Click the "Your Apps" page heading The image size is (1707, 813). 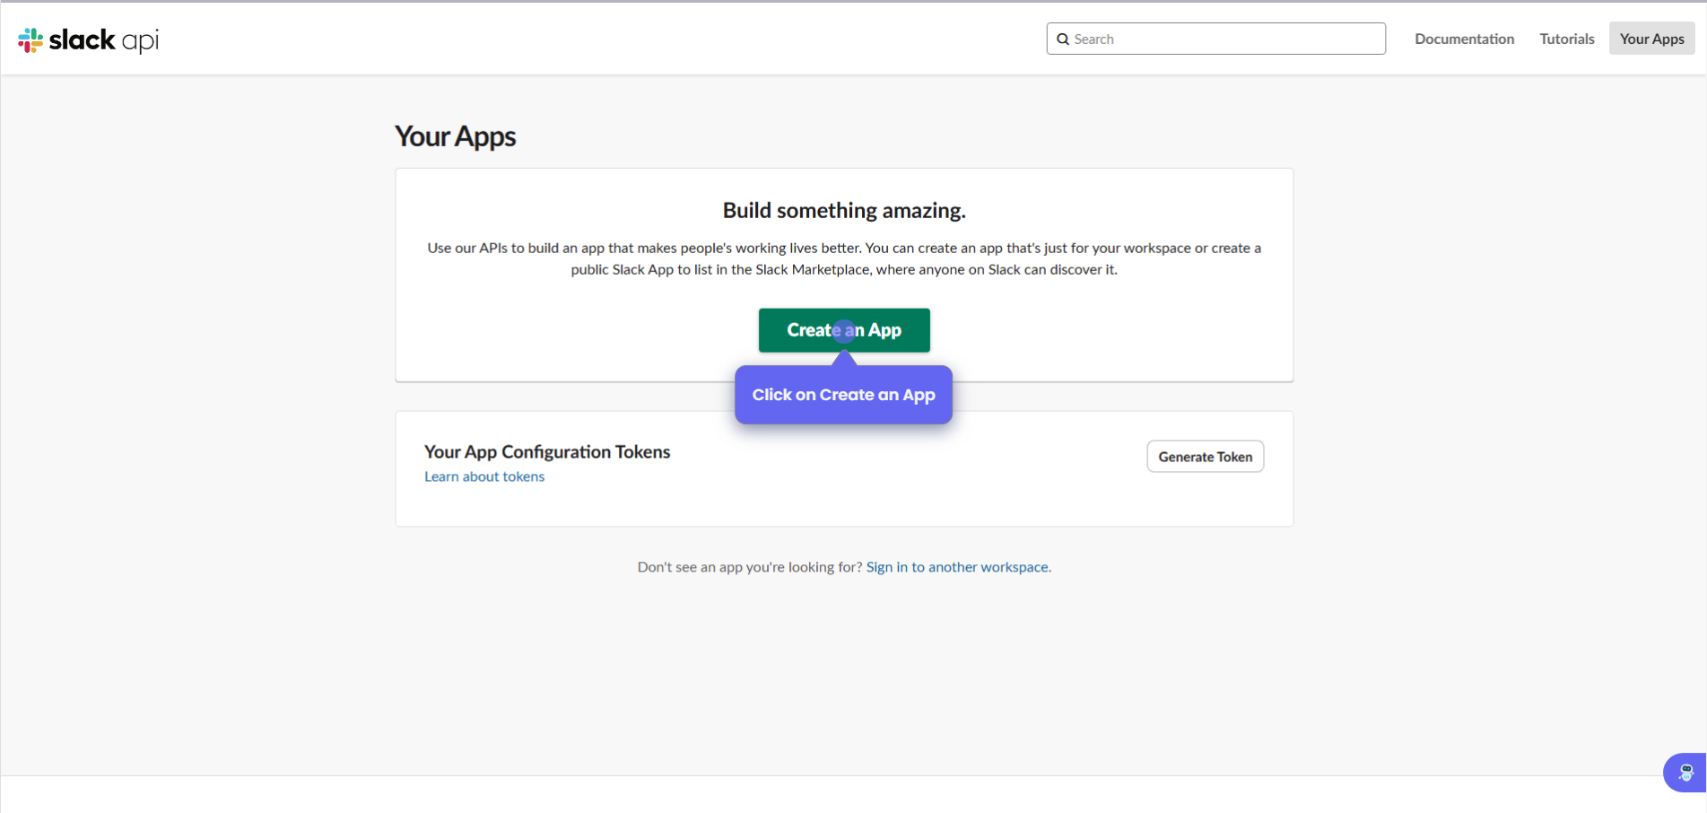(455, 136)
